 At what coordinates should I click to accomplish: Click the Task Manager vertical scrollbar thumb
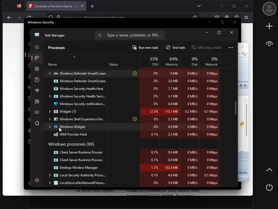(235, 107)
